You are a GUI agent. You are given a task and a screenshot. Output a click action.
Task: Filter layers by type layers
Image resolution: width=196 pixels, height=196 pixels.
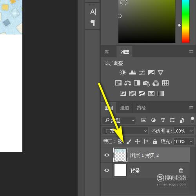pyautogui.click(x=163, y=120)
